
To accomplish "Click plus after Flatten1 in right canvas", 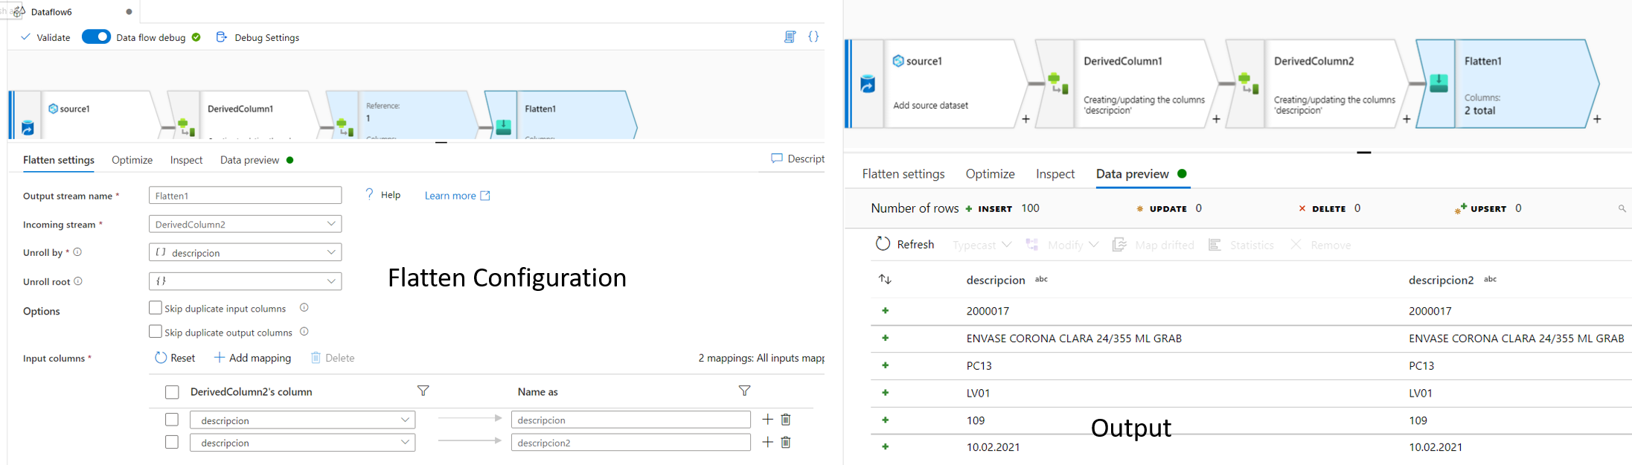I will 1597,119.
